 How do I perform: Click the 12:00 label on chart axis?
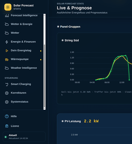tap(122, 82)
